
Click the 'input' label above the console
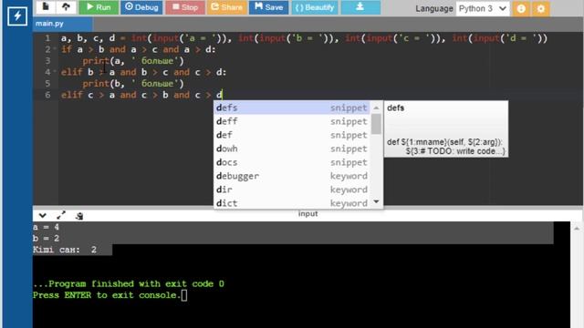[308, 214]
